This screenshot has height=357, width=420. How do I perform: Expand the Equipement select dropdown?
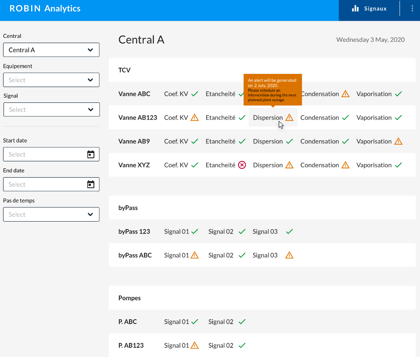(x=51, y=80)
